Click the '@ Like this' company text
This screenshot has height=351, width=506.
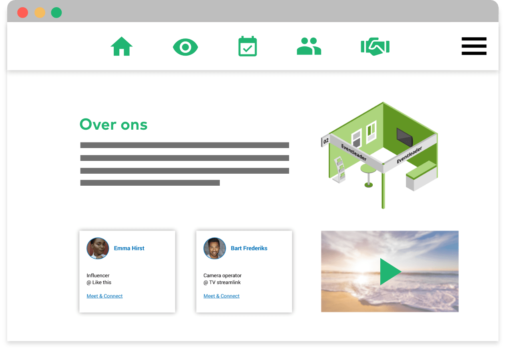coord(99,282)
